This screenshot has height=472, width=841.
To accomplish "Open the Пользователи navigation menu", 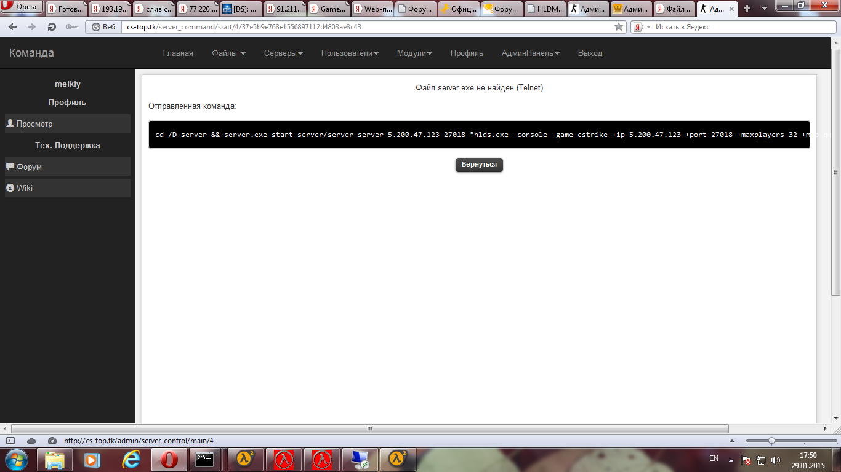I will pos(349,53).
